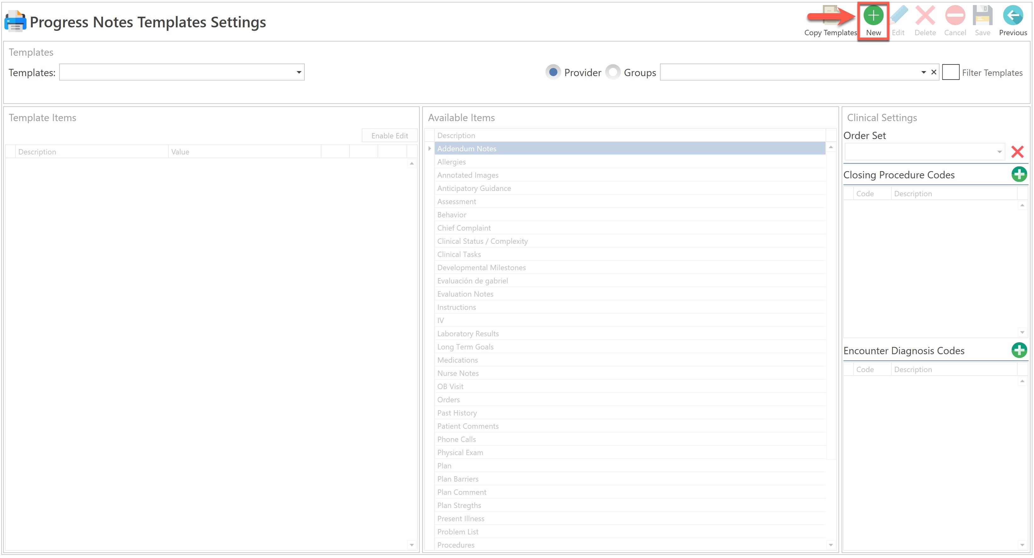Click the red Delete X icon
This screenshot has height=558, width=1034.
(x=925, y=16)
